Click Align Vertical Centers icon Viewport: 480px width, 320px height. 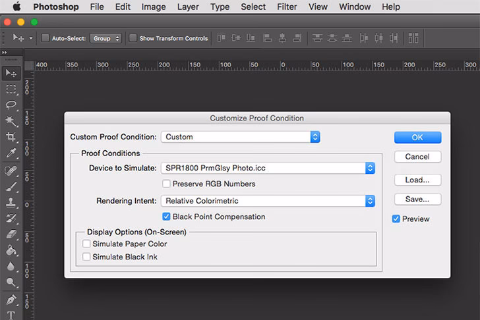pyautogui.click(x=236, y=38)
